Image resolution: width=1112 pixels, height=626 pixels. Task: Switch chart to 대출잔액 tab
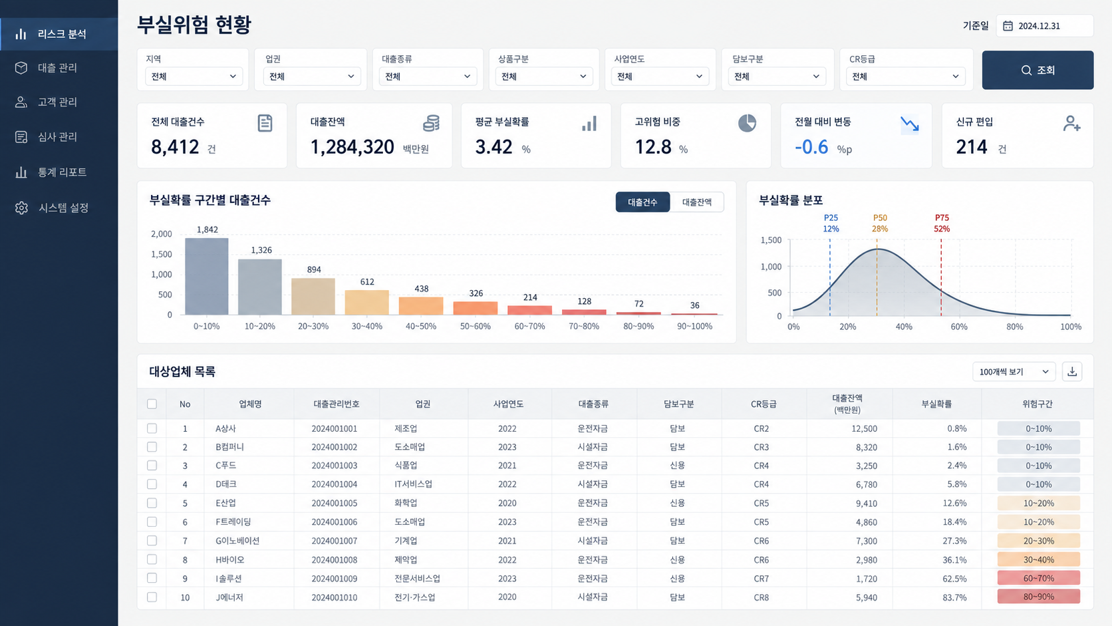(696, 202)
